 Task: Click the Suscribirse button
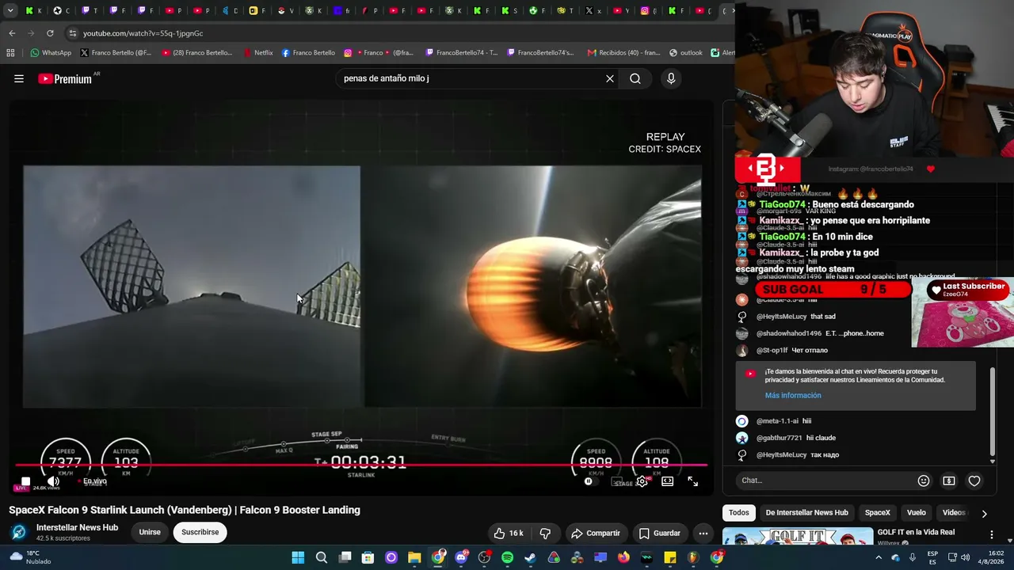[200, 532]
